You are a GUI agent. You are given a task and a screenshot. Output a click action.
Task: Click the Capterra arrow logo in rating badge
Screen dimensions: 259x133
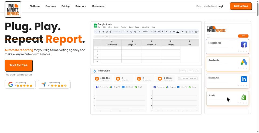click(x=44, y=84)
